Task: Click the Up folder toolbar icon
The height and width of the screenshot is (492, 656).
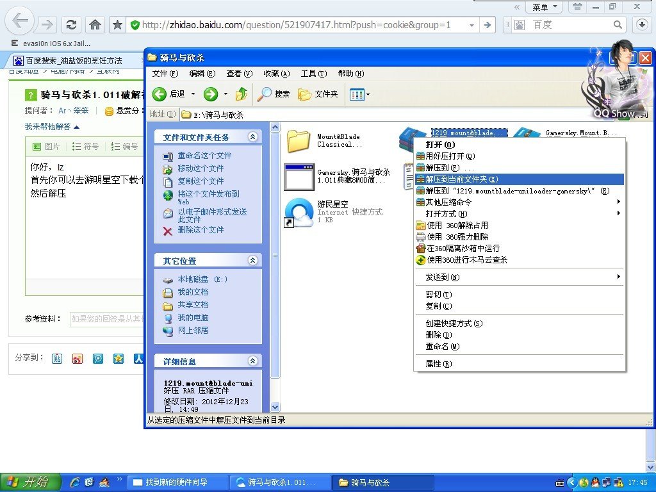Action: [x=242, y=95]
